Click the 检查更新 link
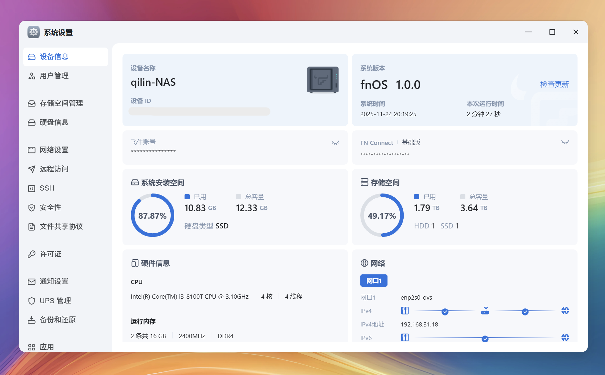This screenshot has width=605, height=375. (x=555, y=85)
